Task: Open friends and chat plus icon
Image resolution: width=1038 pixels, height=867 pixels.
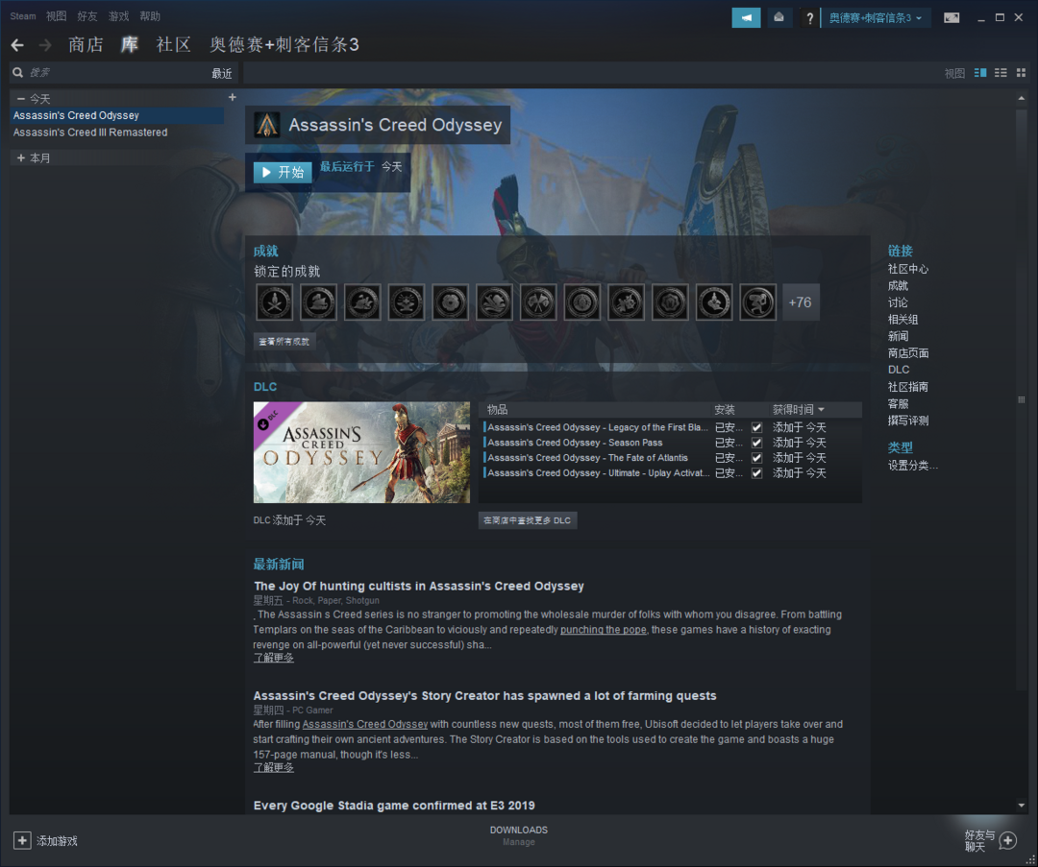Action: [1007, 840]
